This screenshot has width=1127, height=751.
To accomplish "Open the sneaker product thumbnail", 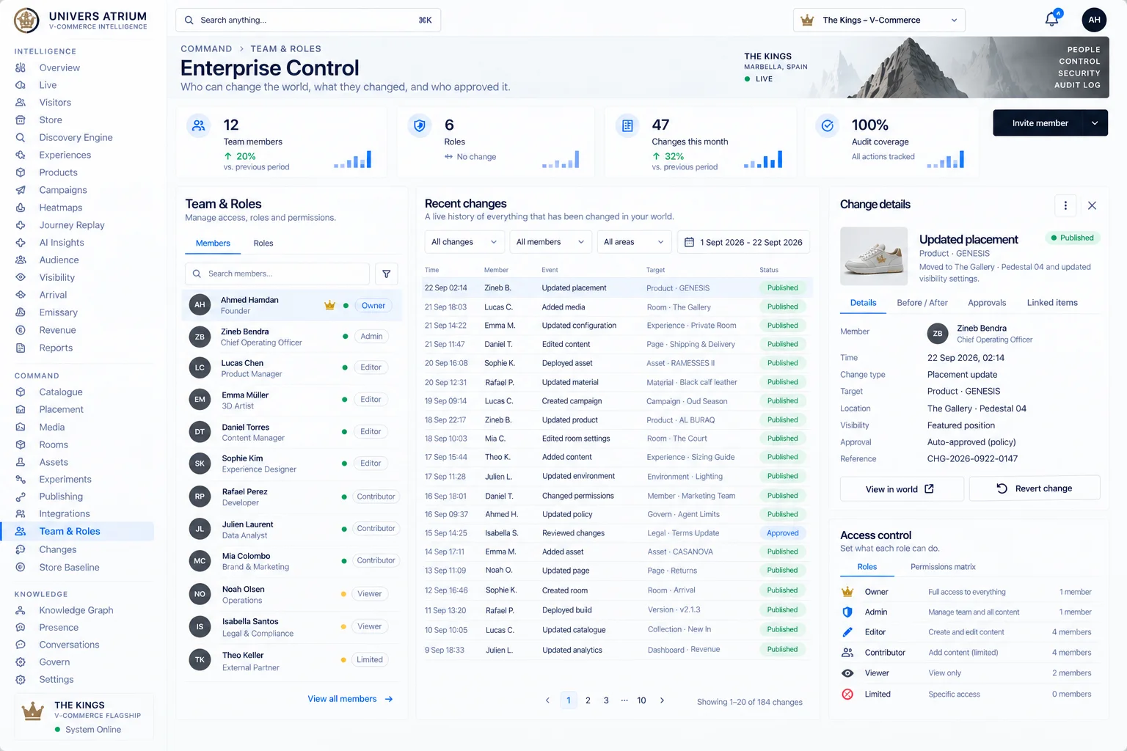I will coord(874,256).
